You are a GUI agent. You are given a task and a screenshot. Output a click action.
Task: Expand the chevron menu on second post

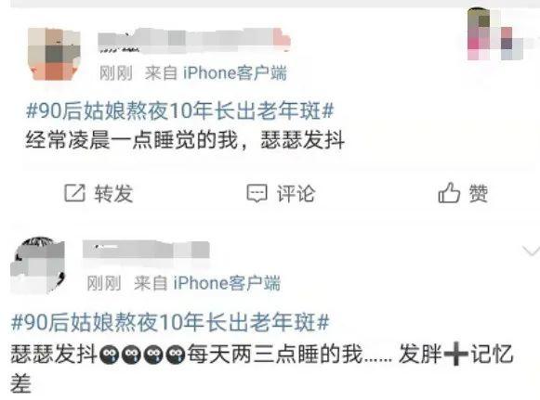(531, 252)
